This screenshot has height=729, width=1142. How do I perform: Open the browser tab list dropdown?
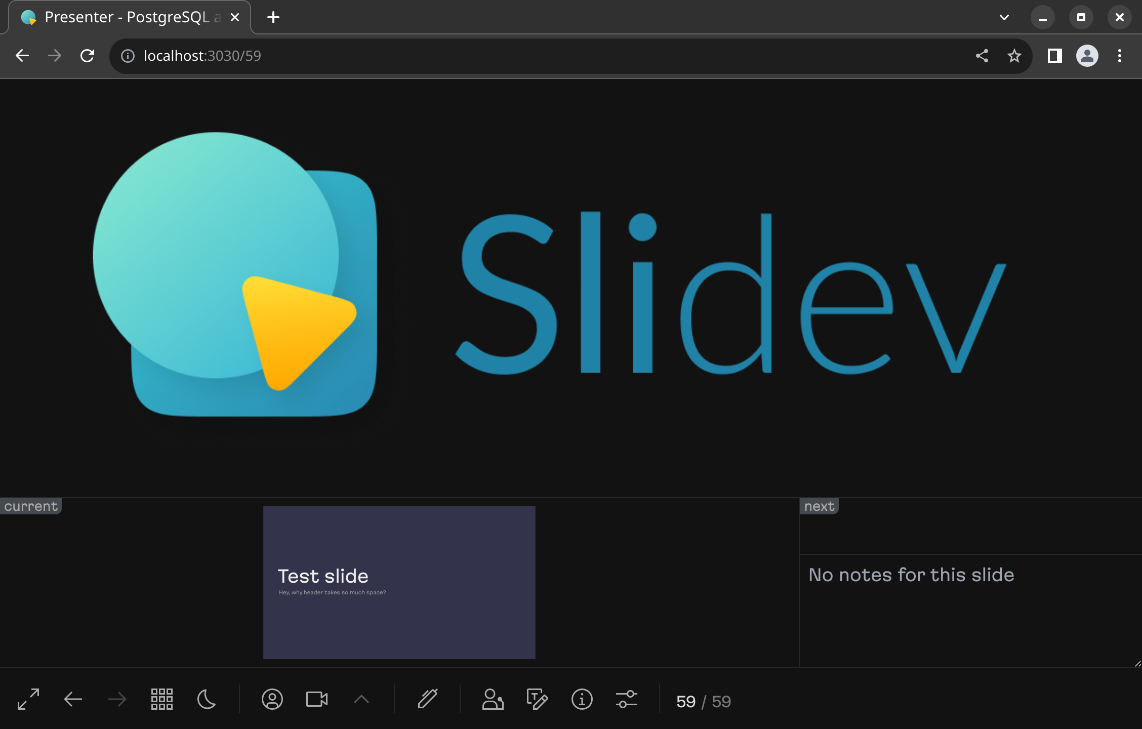1004,17
